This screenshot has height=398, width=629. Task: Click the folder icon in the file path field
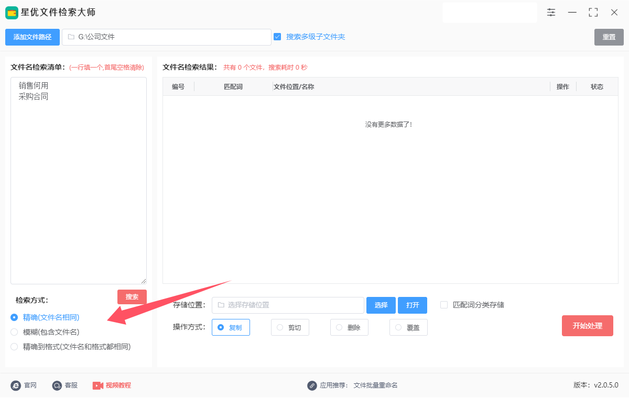71,37
